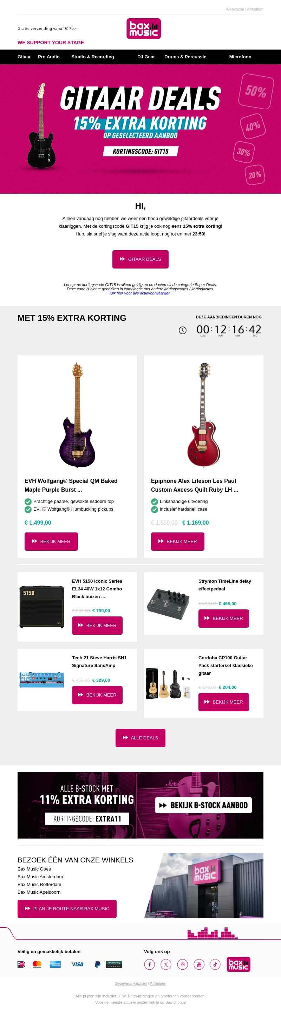Open the Gitaar menu item
The height and width of the screenshot is (1009, 281).
(24, 57)
